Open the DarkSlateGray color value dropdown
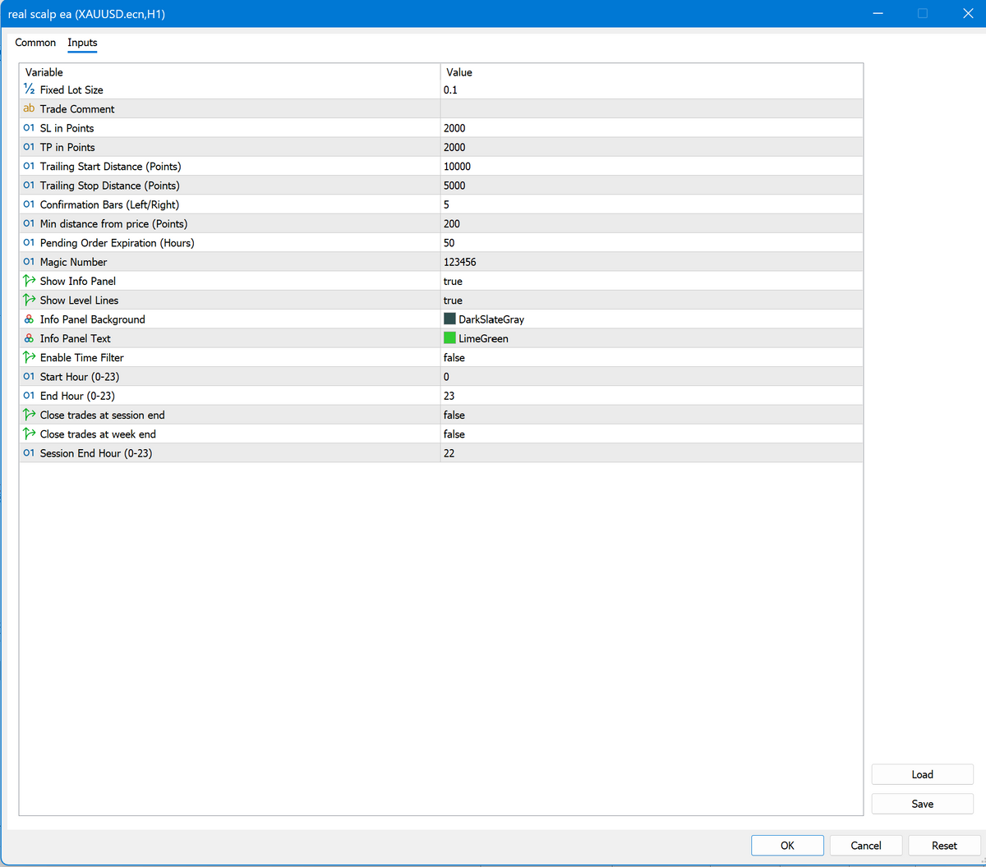Image resolution: width=986 pixels, height=867 pixels. 491,319
